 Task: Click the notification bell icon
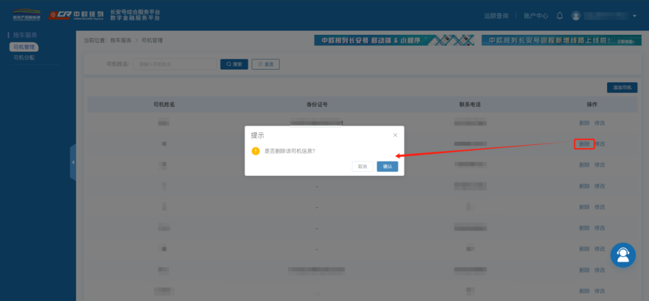pyautogui.click(x=559, y=16)
